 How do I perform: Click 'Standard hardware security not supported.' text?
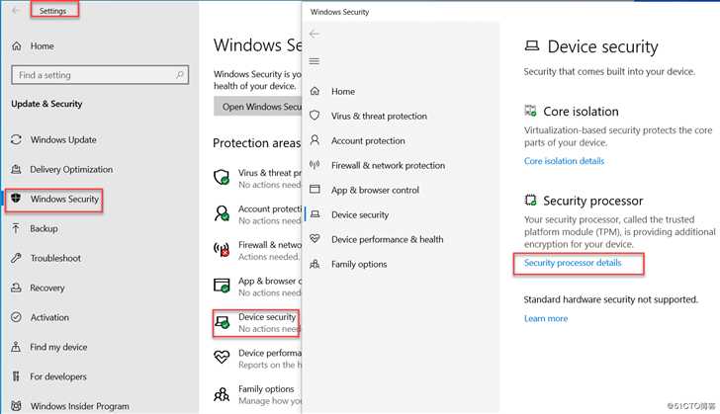click(x=611, y=299)
